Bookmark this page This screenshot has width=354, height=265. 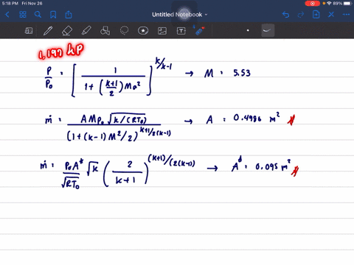click(x=53, y=15)
